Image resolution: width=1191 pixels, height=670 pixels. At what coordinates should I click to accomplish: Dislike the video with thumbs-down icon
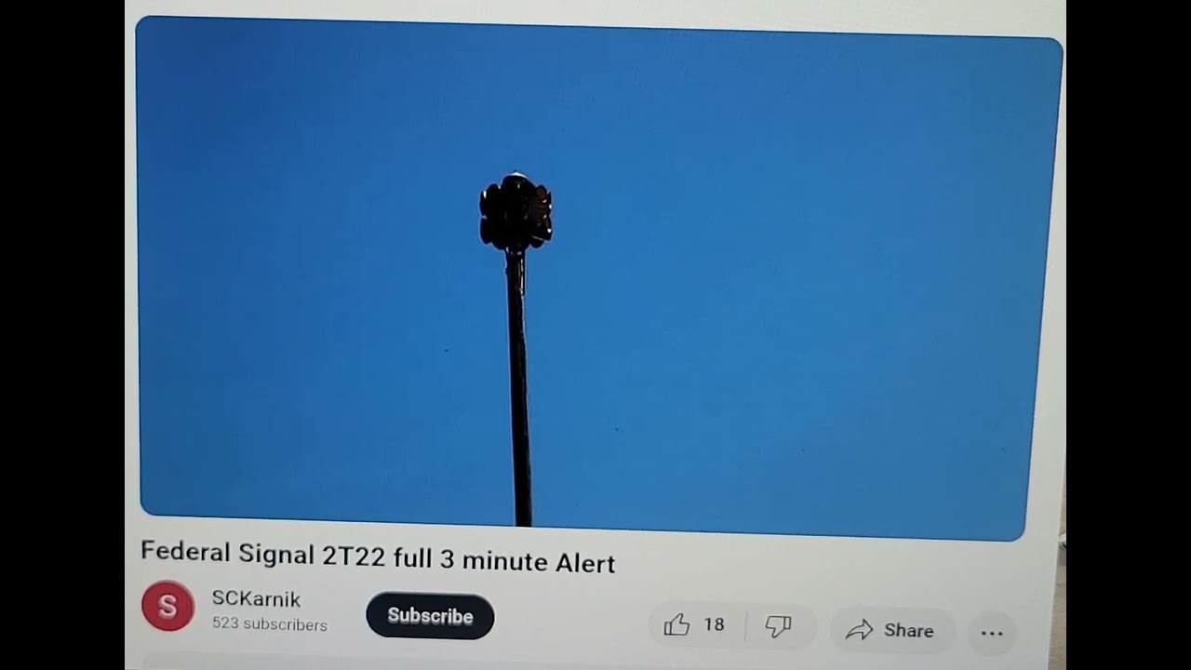click(778, 627)
